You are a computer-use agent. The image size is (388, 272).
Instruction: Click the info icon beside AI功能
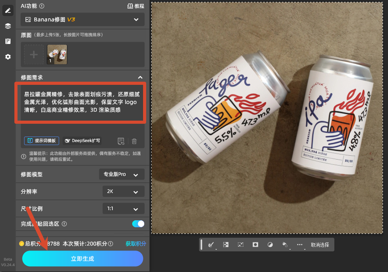point(42,6)
